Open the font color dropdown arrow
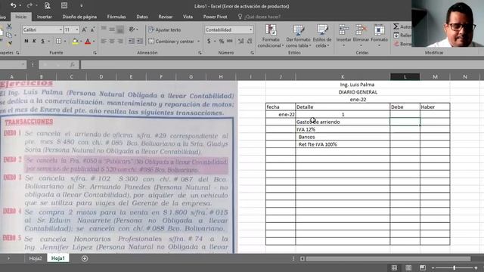The height and width of the screenshot is (272, 484). click(x=94, y=41)
